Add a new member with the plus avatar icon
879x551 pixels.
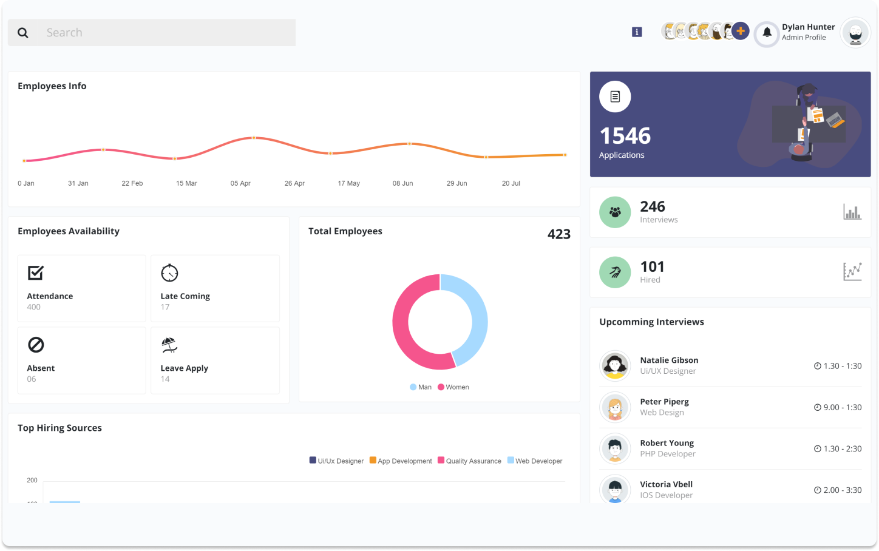(740, 30)
